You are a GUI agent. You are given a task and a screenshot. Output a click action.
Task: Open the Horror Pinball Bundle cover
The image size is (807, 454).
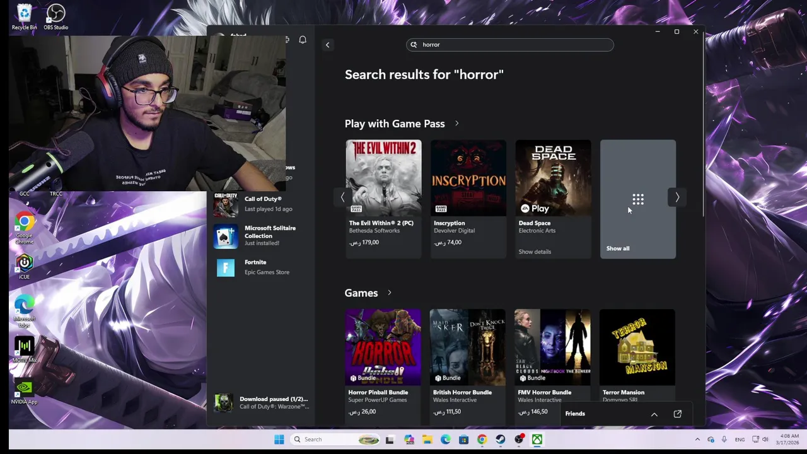383,347
